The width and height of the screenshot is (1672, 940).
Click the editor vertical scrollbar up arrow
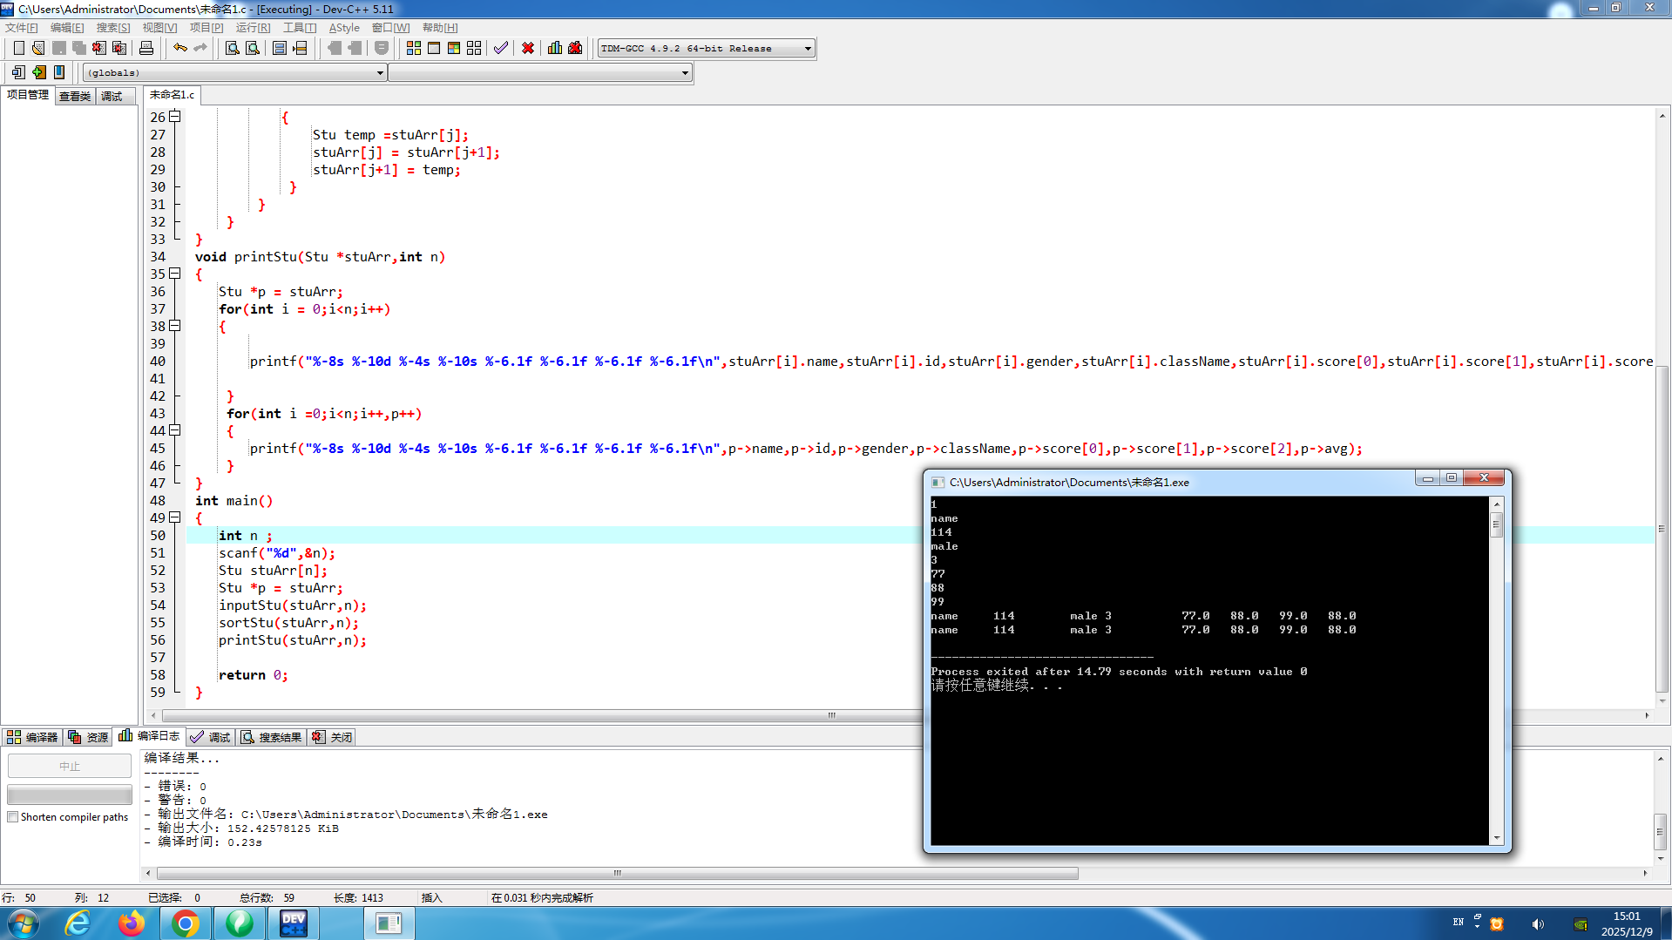pos(1662,115)
